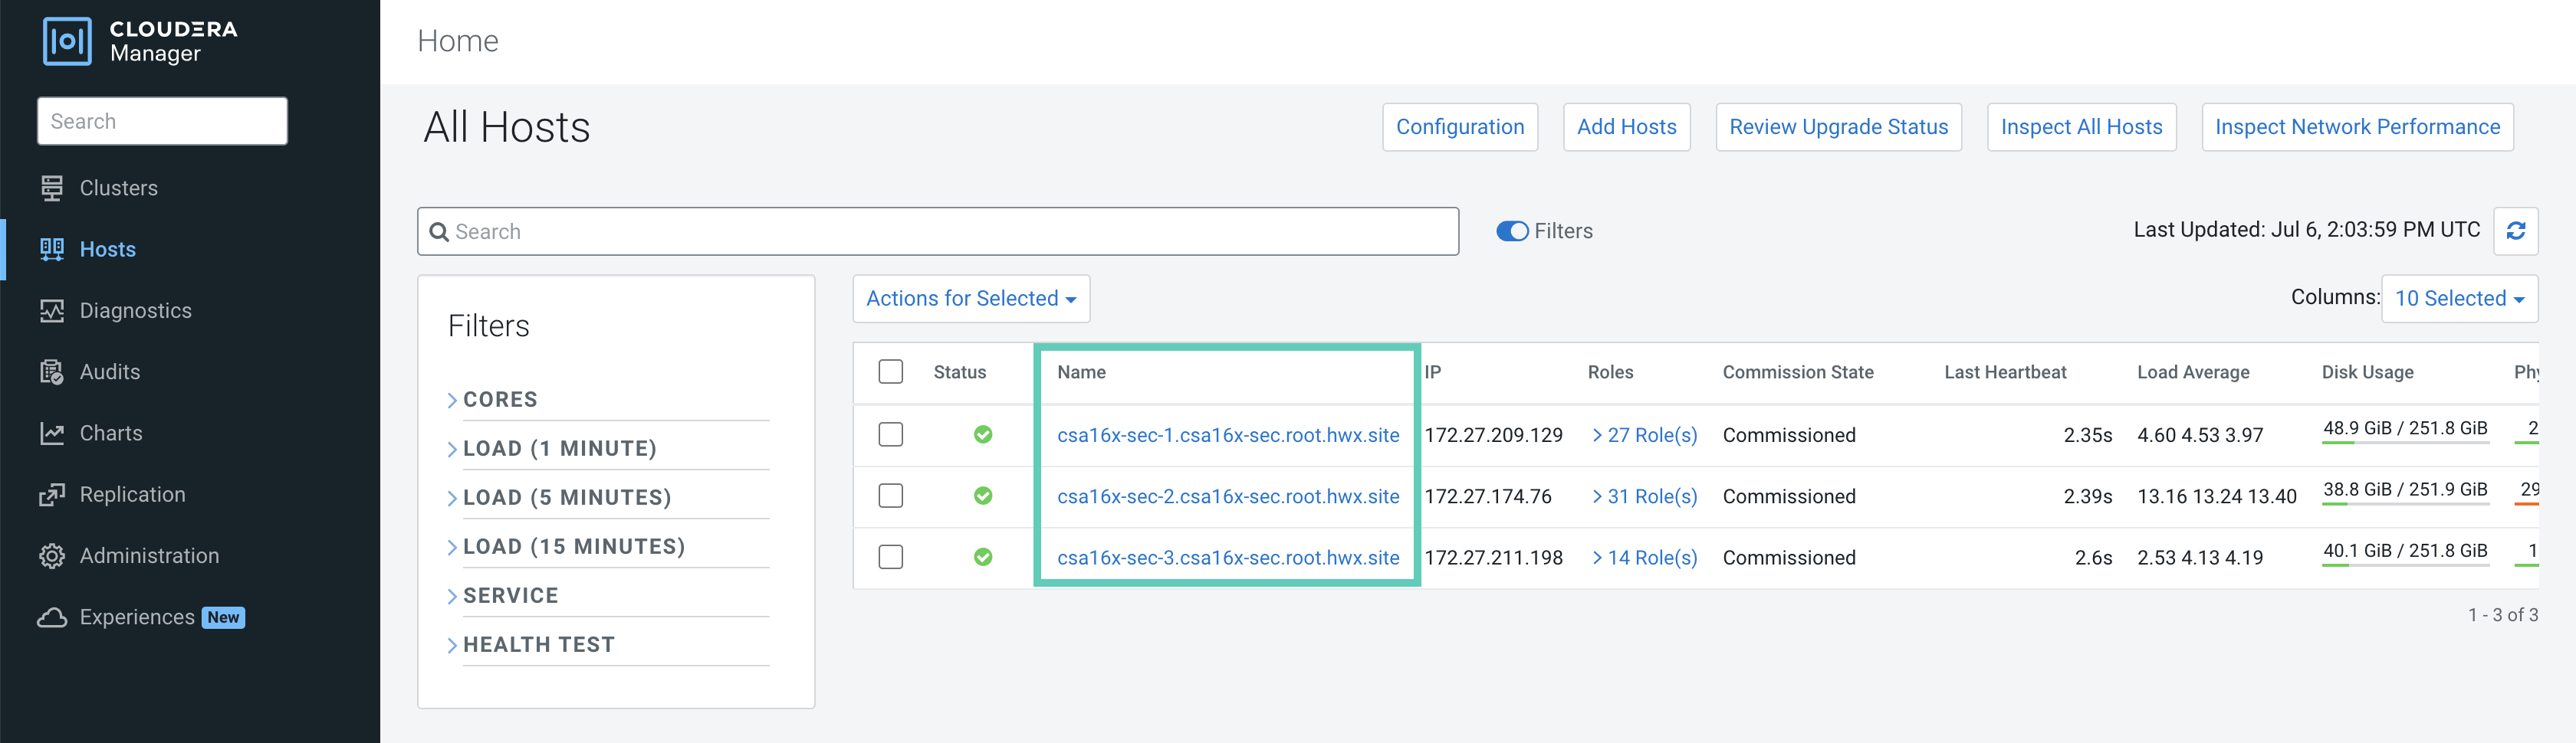Open the 10 Selected columns dropdown
2576x743 pixels.
point(2458,299)
